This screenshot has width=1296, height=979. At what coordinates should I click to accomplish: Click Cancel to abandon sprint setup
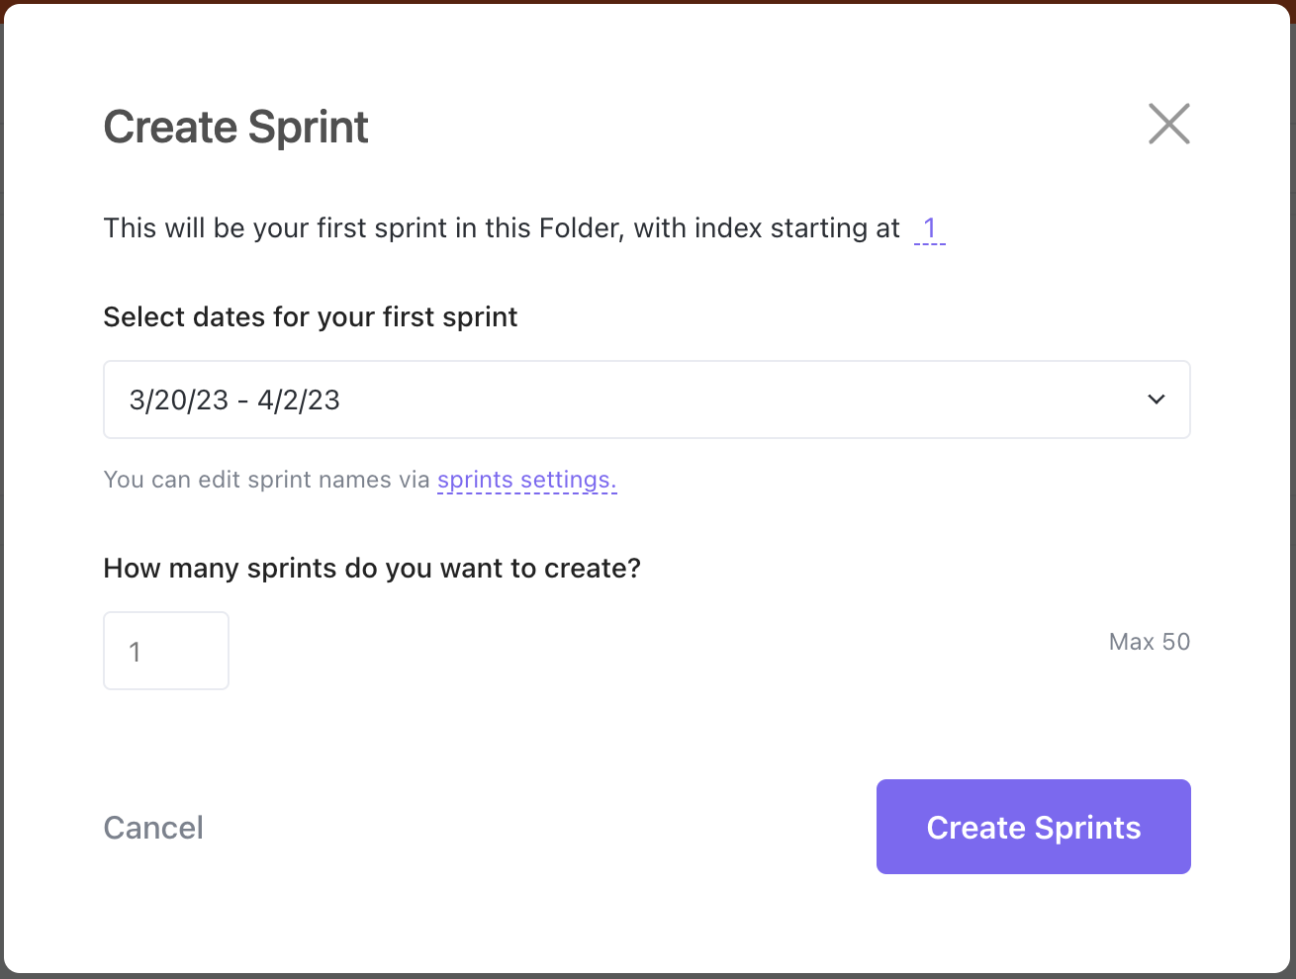pos(153,827)
